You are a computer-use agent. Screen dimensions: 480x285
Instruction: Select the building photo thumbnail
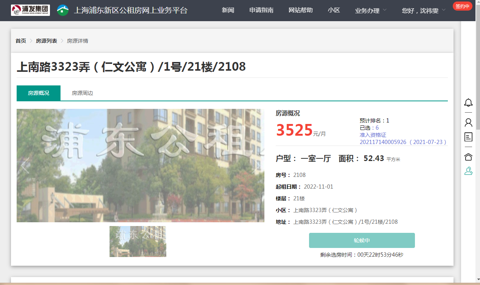(138, 242)
